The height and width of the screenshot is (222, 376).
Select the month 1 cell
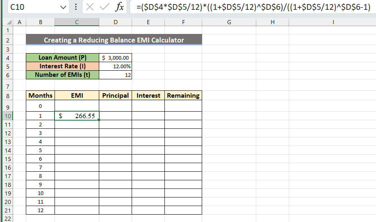(x=40, y=116)
